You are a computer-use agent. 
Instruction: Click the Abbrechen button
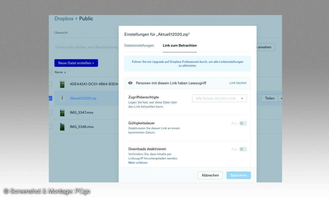tap(210, 175)
